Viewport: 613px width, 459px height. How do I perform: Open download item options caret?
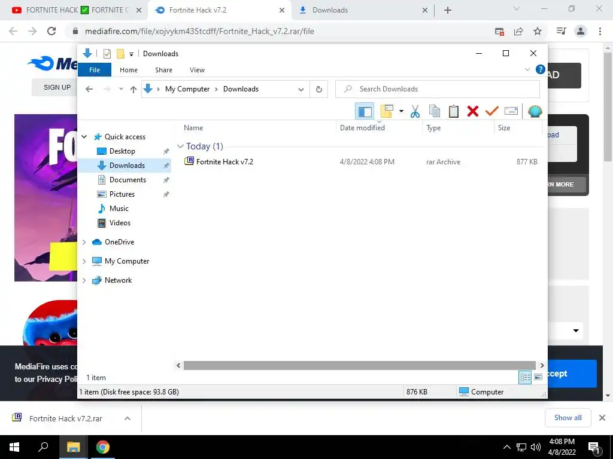click(x=128, y=418)
